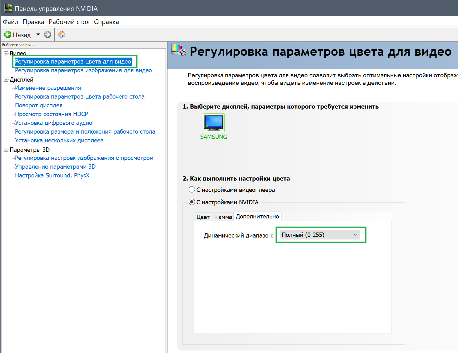Collapse the Дисплей tree section
Viewport: 458px width, 353px height.
(6, 79)
